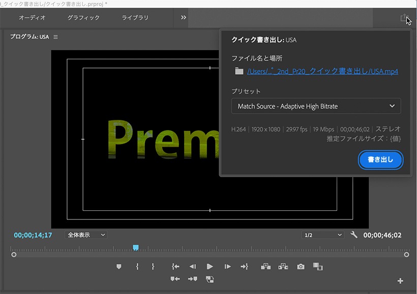Click the right zoom scroll bar handle
The image size is (417, 294).
[406, 255]
